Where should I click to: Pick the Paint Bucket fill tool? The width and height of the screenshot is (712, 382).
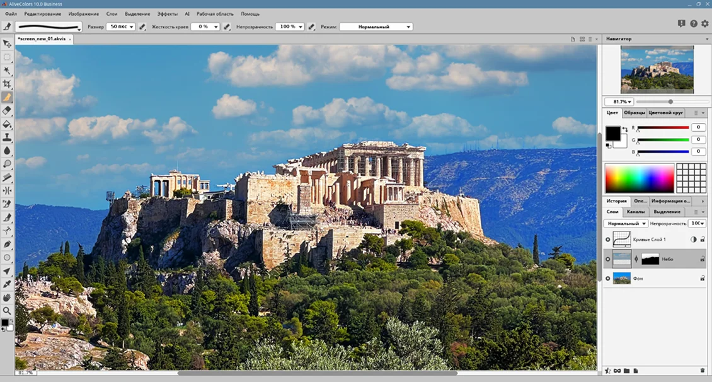[7, 124]
